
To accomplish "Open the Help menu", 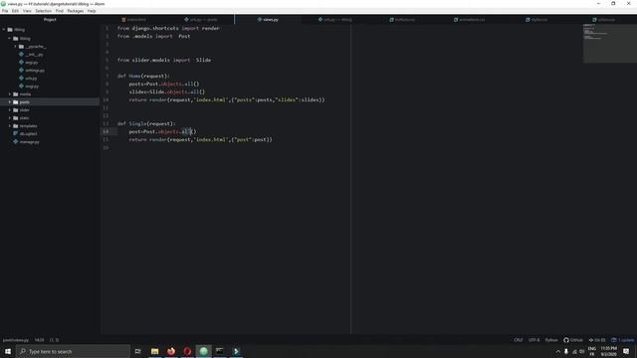I will tap(92, 11).
